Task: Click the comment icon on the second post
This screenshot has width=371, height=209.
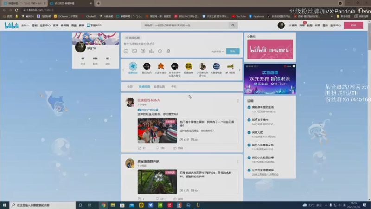Action: pyautogui.click(x=157, y=199)
